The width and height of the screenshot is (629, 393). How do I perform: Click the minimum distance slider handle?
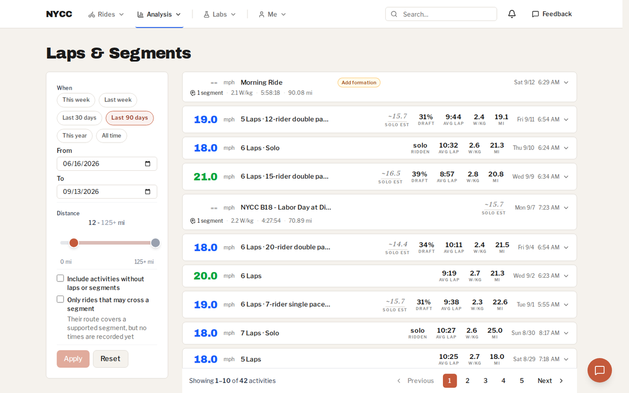coord(74,243)
